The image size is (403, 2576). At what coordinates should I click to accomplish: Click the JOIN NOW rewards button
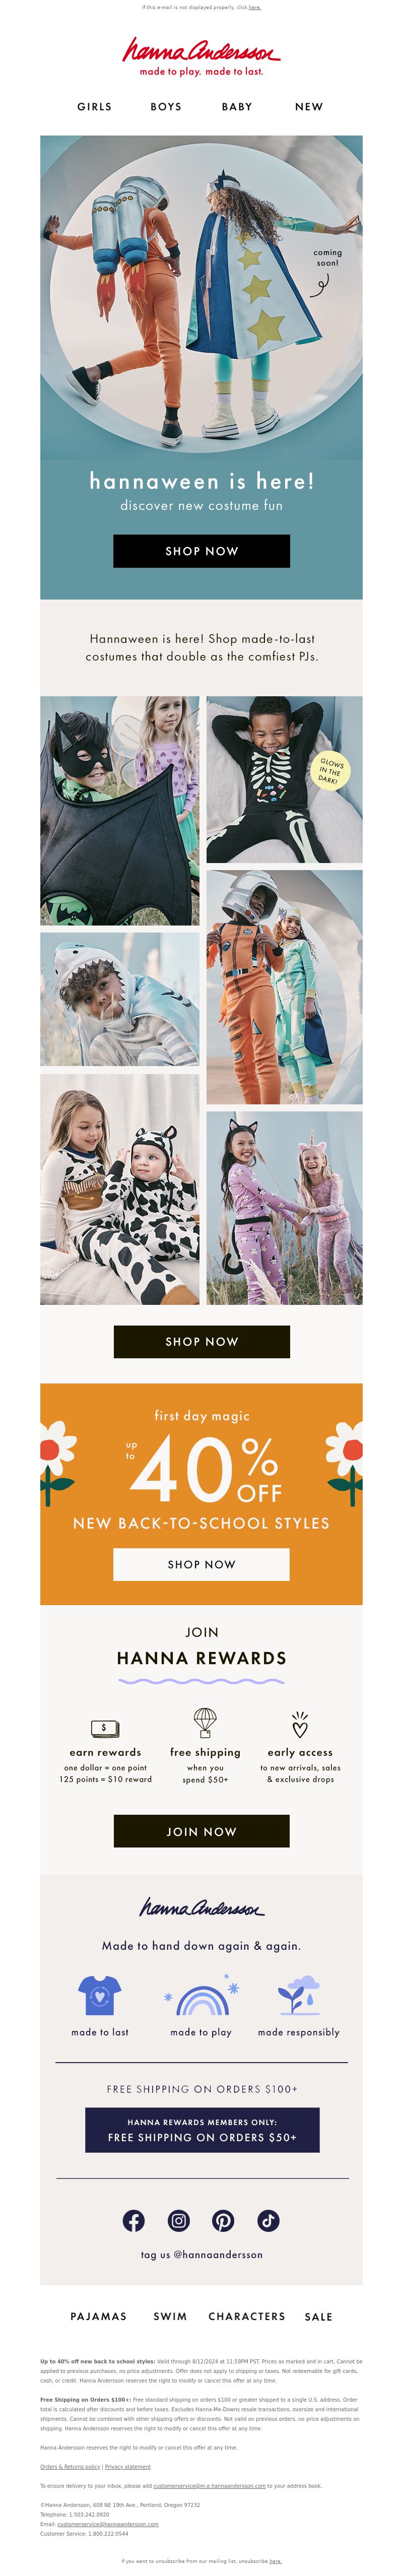(x=202, y=1831)
